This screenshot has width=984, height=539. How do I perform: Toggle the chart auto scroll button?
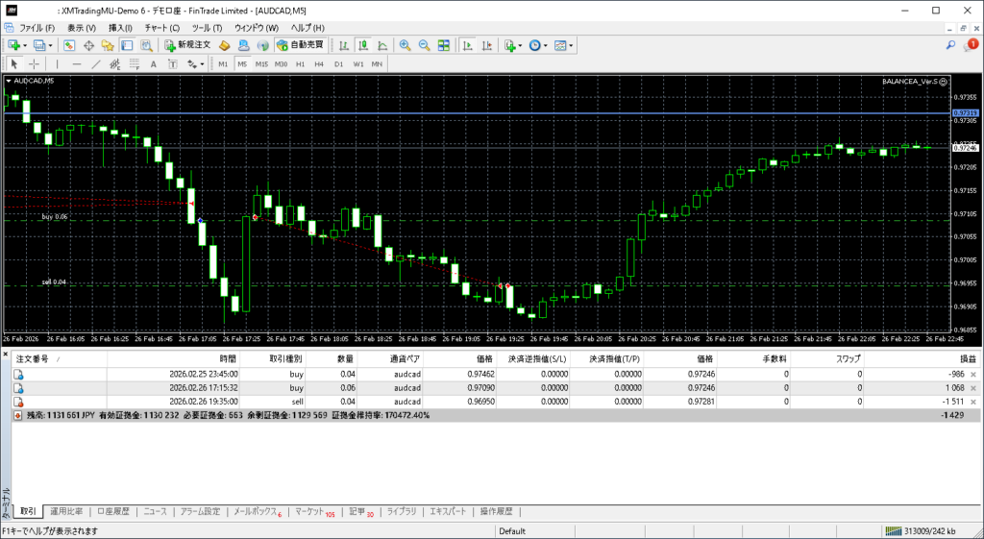tap(466, 45)
